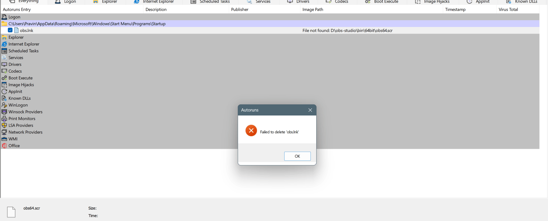Open the Codecs tab
This screenshot has width=548, height=221.
click(337, 2)
